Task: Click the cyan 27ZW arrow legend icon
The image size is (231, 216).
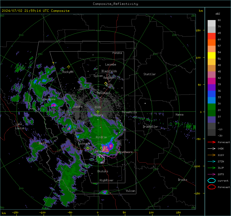Action: [211, 162]
